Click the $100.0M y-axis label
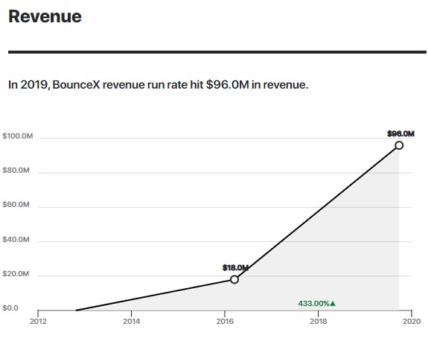This screenshot has width=428, height=341. (x=18, y=136)
